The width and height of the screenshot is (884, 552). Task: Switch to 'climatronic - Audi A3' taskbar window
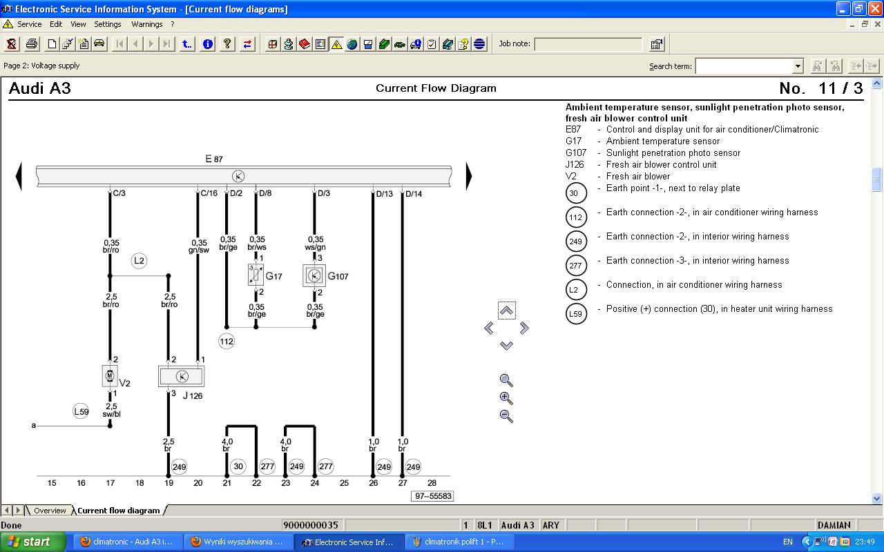pos(126,542)
